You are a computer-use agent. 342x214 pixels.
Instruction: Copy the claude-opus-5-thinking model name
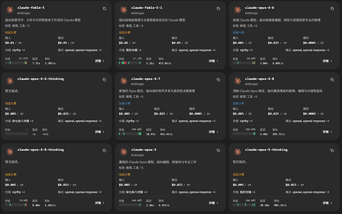click(332, 151)
